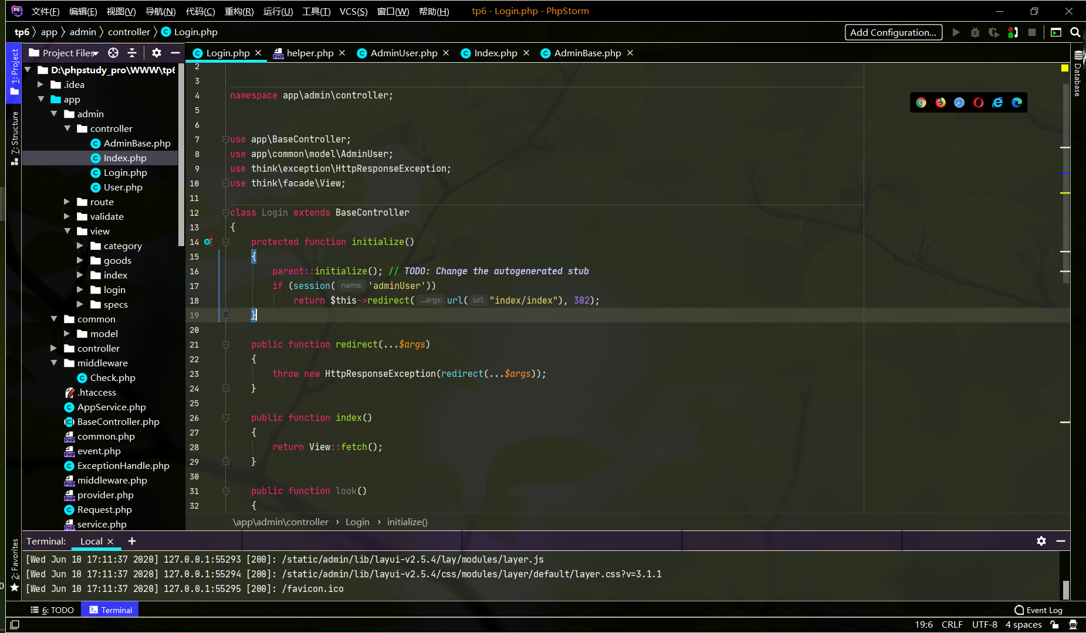Click the Stop square icon in toolbar
This screenshot has height=633, width=1086.
click(x=1032, y=32)
